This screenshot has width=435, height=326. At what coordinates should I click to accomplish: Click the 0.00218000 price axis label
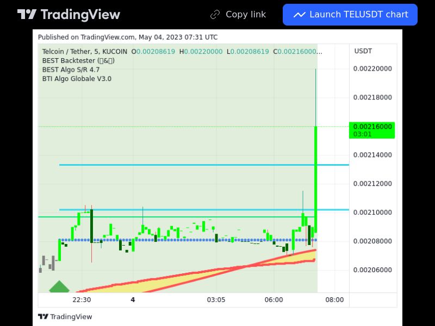(372, 97)
